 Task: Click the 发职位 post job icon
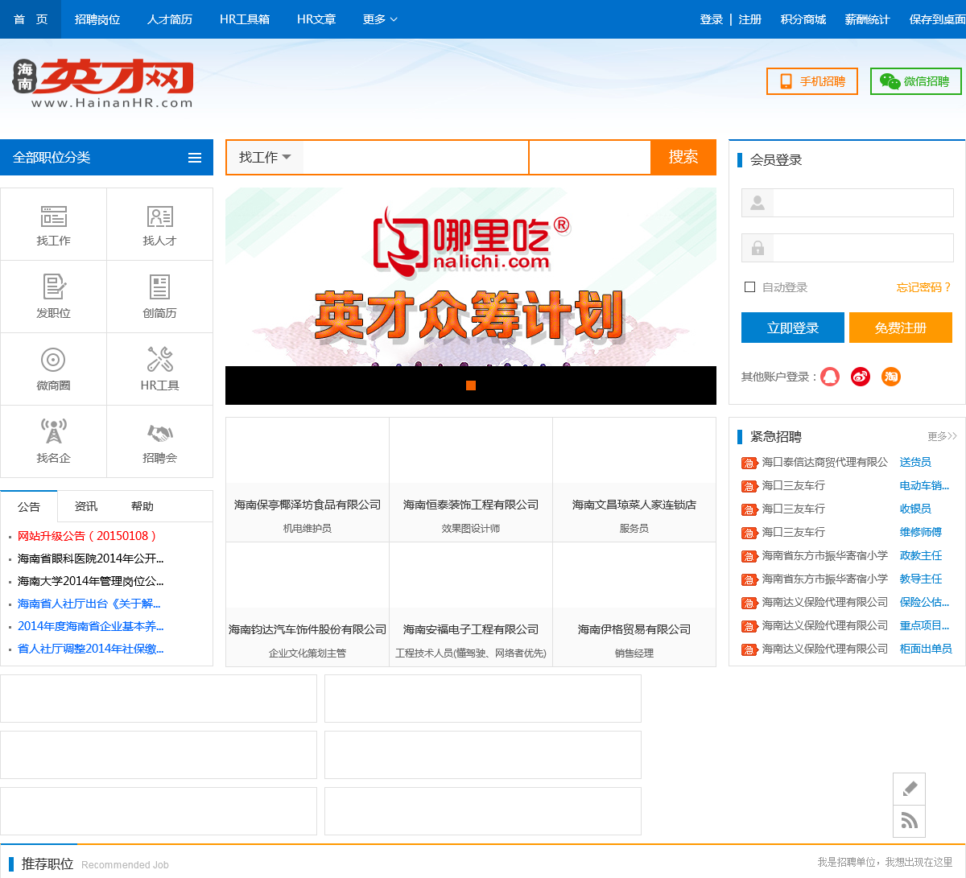click(x=54, y=287)
